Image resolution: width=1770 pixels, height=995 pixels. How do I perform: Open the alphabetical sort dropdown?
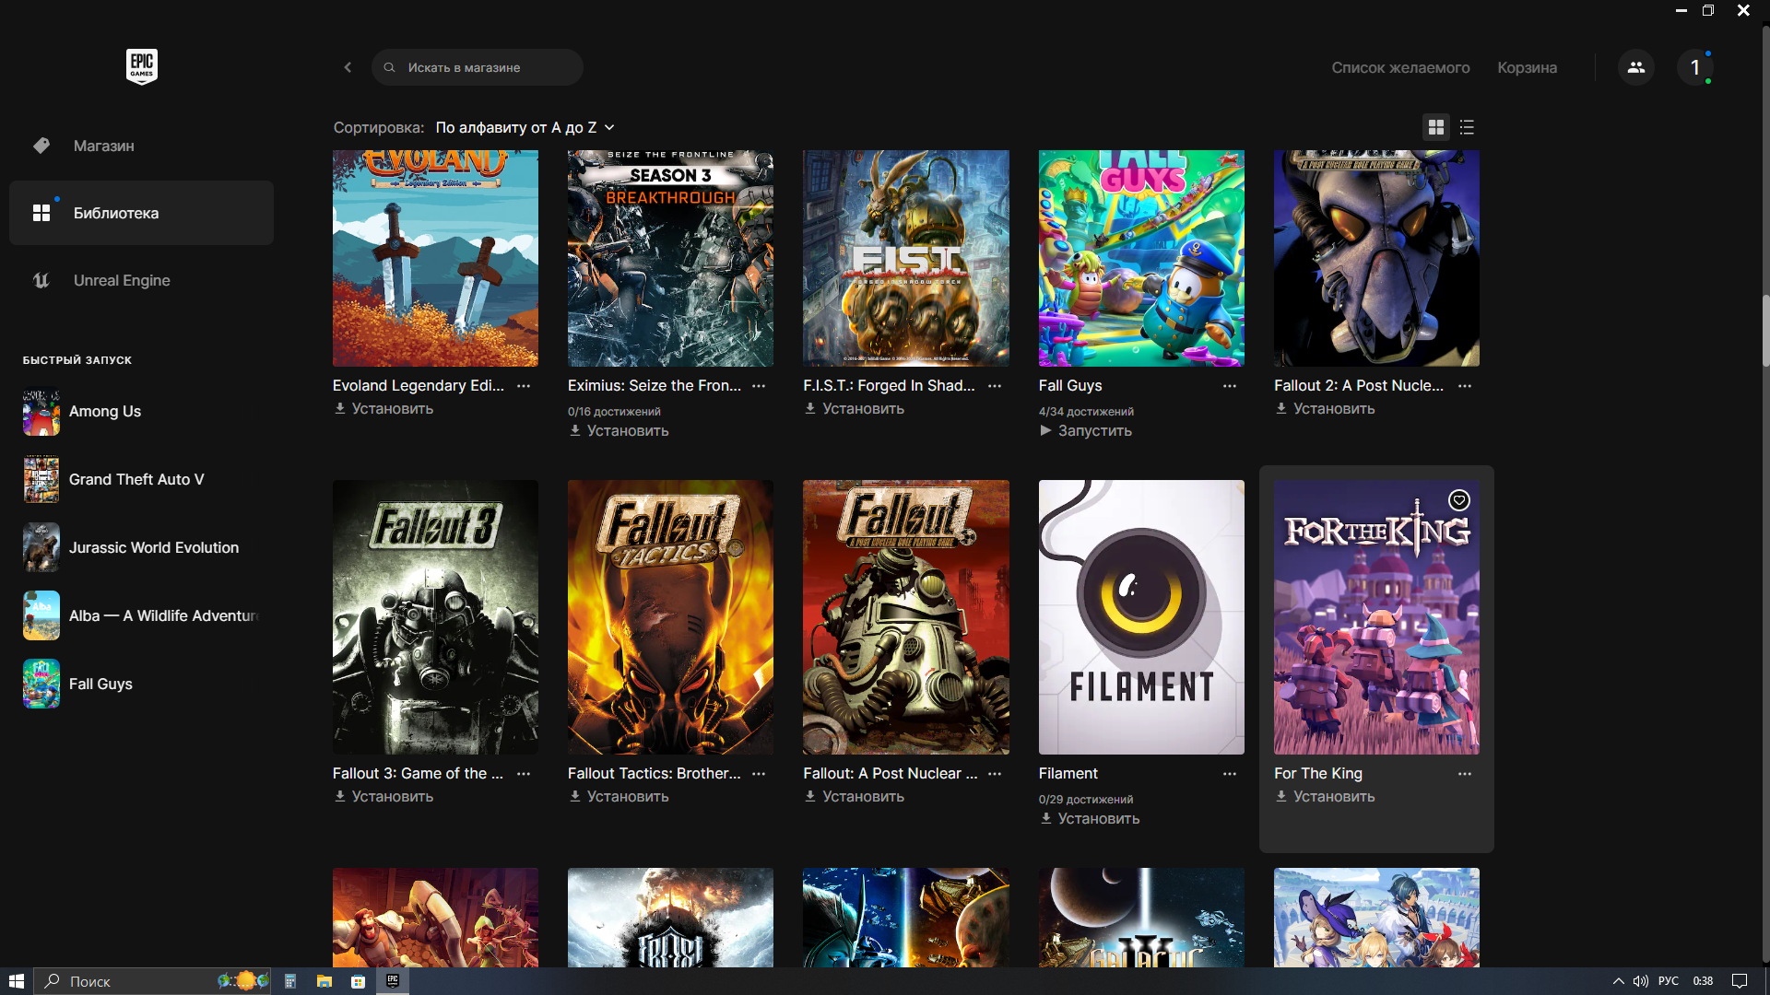click(x=524, y=127)
